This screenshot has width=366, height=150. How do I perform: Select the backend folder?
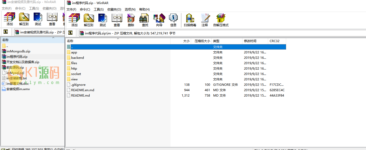(x=77, y=58)
